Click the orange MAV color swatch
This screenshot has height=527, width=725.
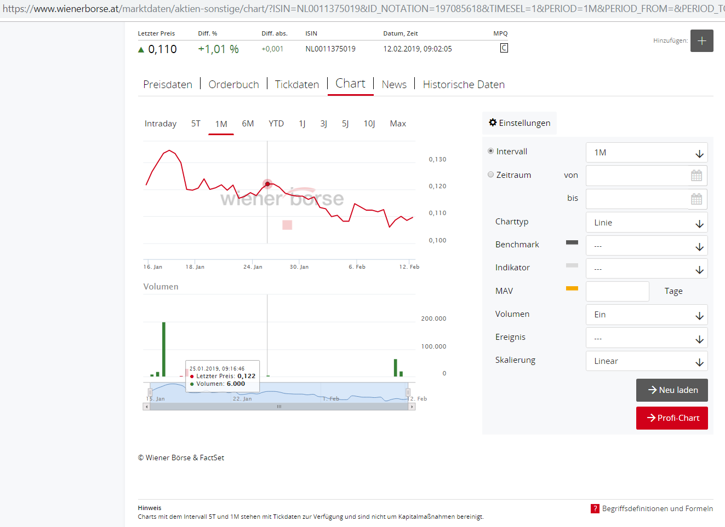(x=572, y=288)
